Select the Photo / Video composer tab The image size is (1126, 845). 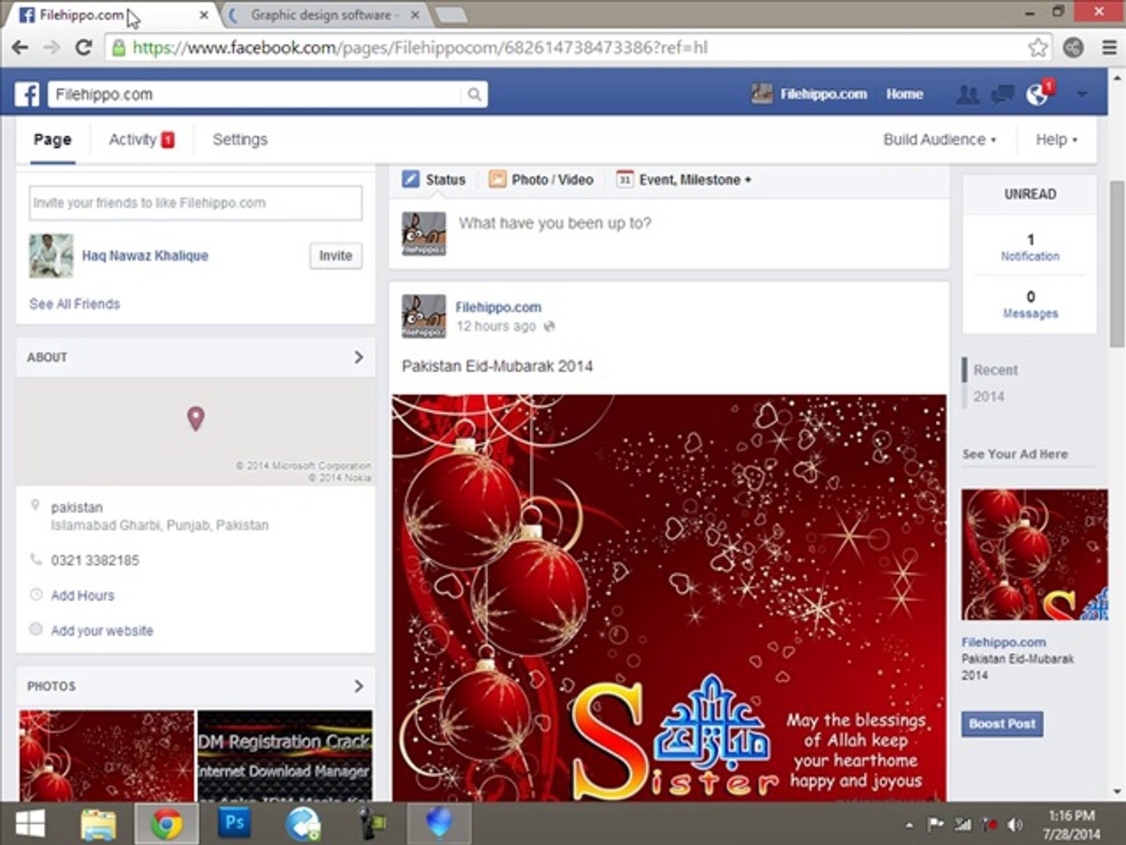[x=541, y=179]
